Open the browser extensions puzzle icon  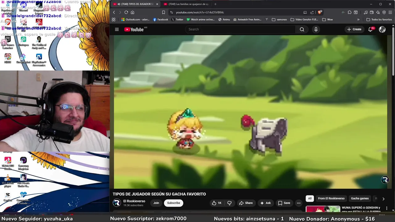(x=349, y=12)
